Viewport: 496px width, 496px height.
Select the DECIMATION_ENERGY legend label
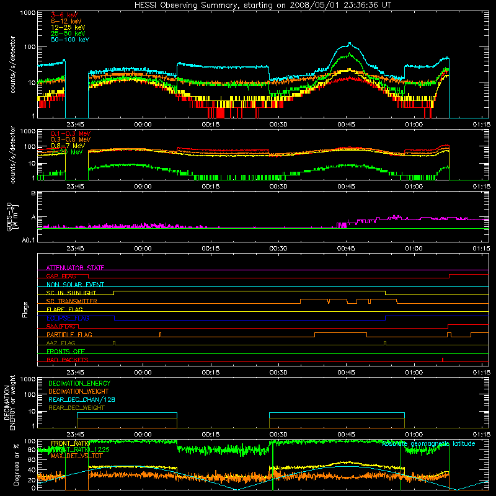(79, 383)
